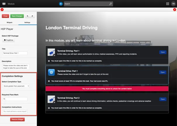Click the red pencil edit icon at right

175,10
